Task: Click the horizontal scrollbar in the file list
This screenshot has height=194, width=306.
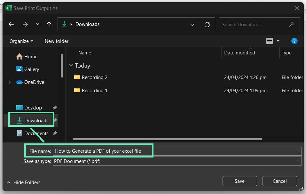Action: point(168,139)
